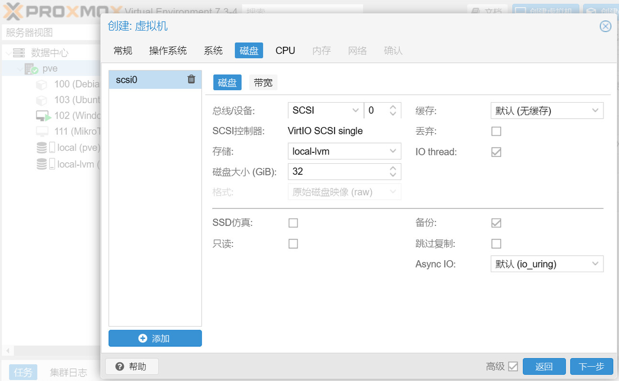Click the plus icon on the 添加 button

[x=143, y=338]
